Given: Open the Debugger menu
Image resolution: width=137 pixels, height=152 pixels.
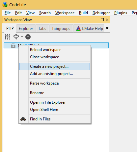Looking at the screenshot, I should pyautogui.click(x=101, y=13).
